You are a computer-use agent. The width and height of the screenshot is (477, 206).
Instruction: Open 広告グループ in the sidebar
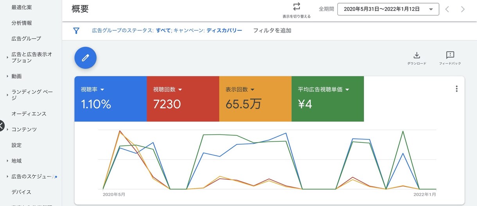click(x=26, y=39)
